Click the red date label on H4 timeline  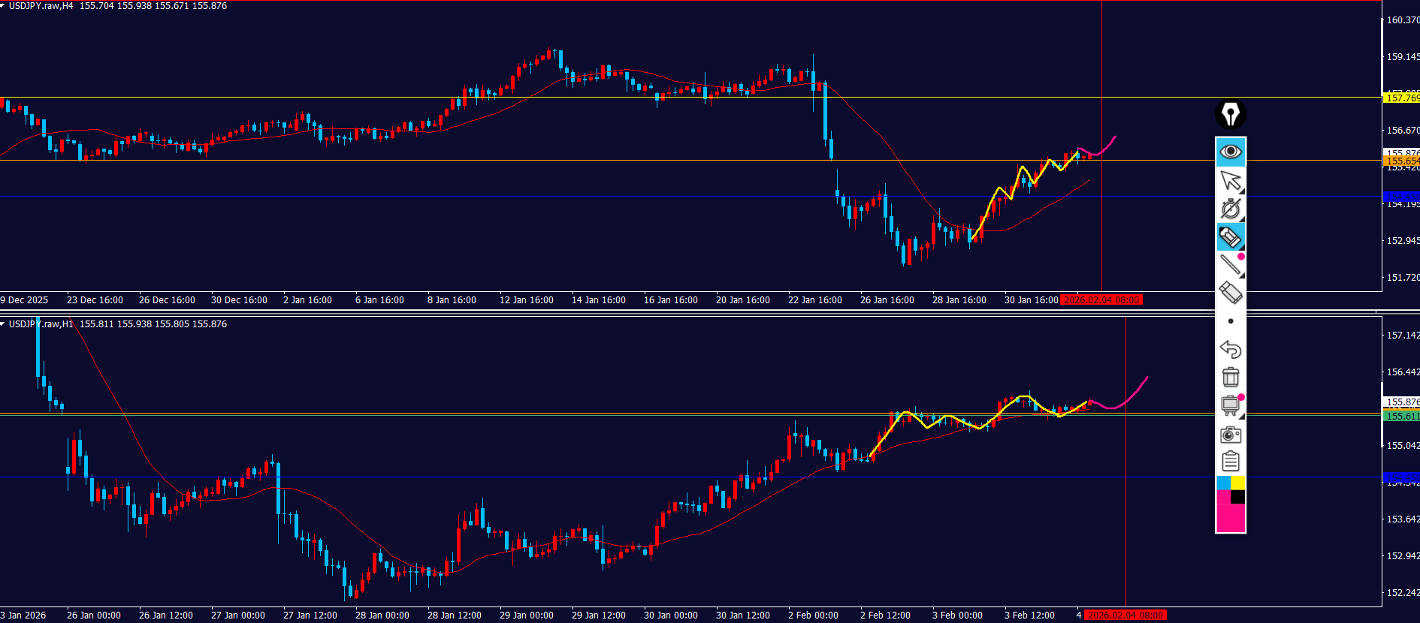(1101, 300)
